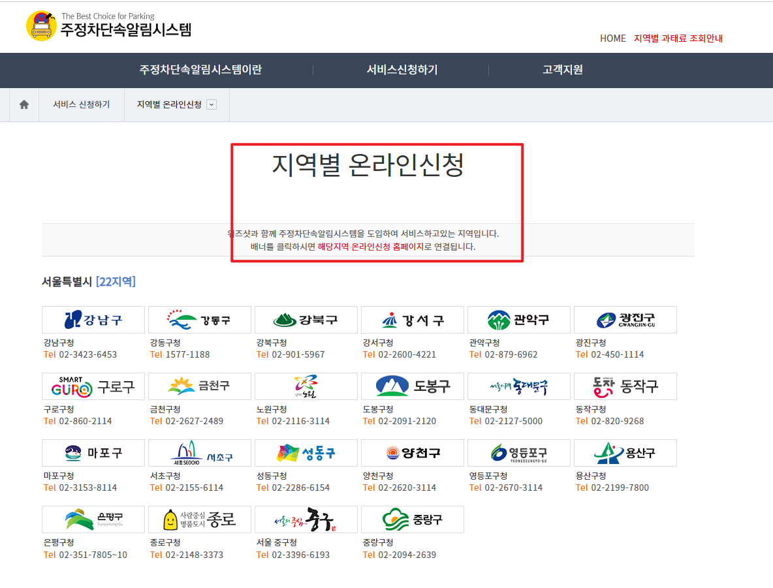Click phone number 02-351-7805~10
773x588 pixels.
[93, 555]
